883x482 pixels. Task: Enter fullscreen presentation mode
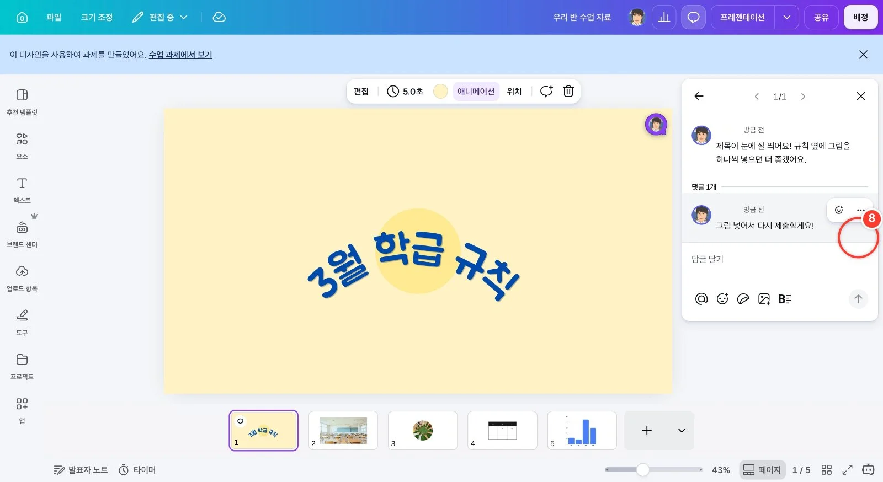[x=847, y=470]
